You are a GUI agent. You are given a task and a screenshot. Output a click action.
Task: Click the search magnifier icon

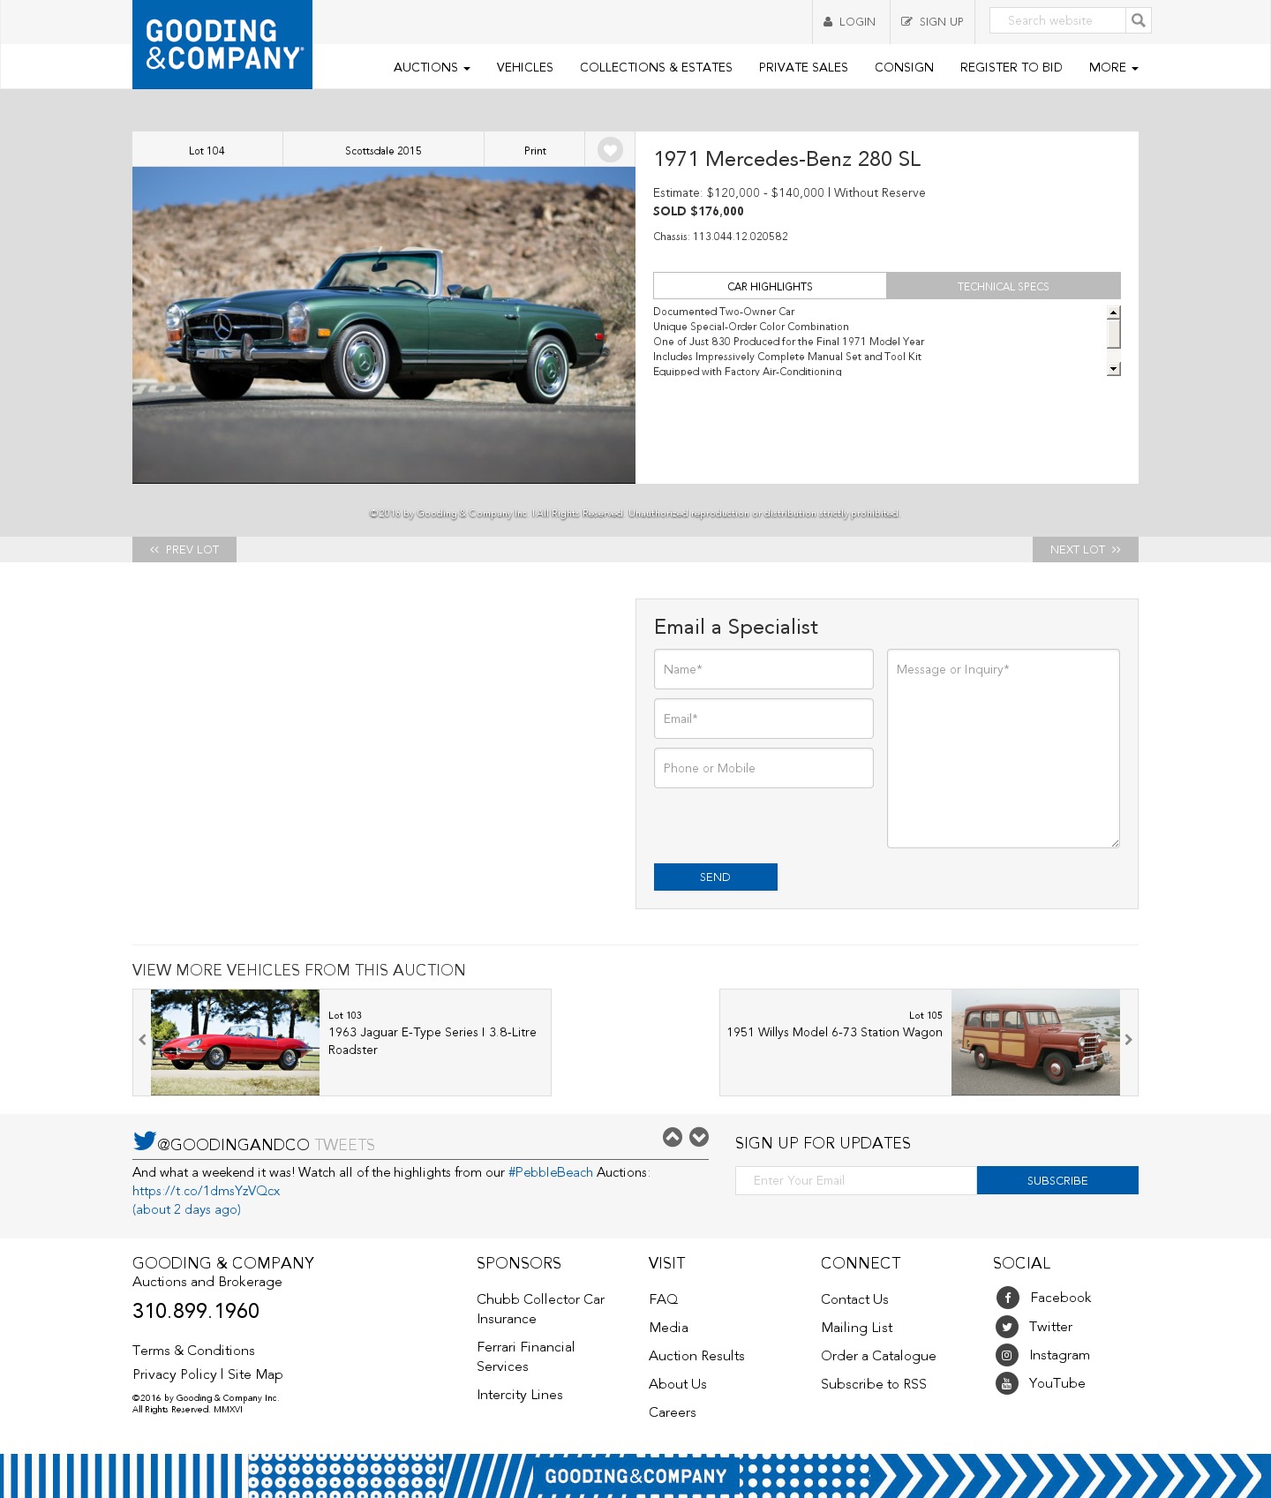coord(1139,20)
